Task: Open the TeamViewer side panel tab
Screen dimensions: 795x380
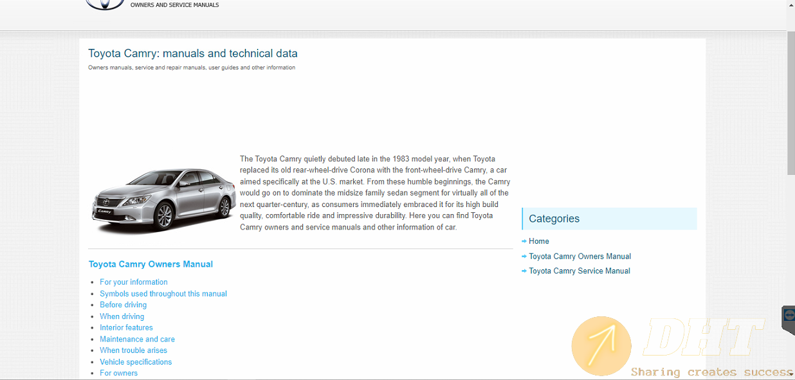Action: click(x=789, y=318)
